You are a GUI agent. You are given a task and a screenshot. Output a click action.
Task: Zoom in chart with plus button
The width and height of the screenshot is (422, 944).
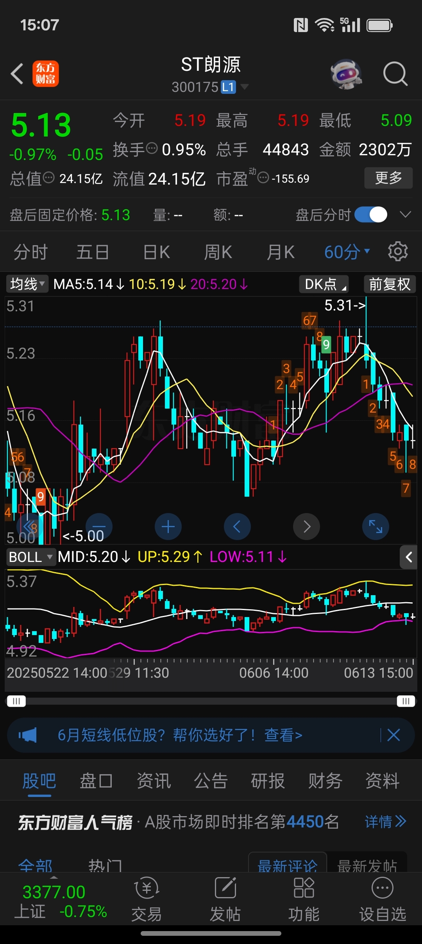pos(168,526)
